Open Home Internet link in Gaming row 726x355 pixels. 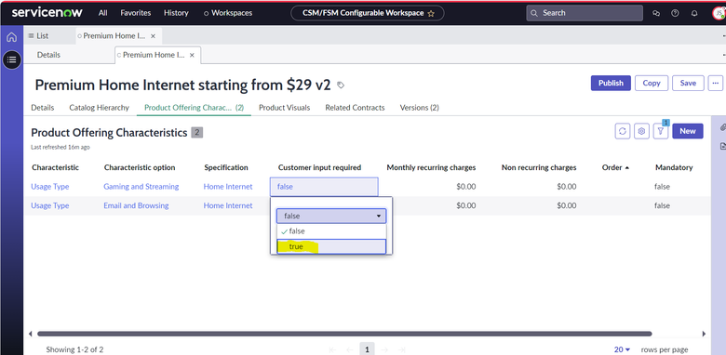pyautogui.click(x=228, y=187)
